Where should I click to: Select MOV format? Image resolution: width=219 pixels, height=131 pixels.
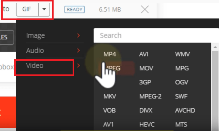pos(146,68)
